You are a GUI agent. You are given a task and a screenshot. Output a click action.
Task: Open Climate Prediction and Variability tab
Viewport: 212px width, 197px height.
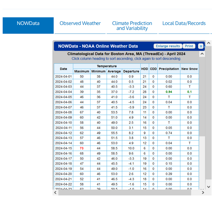pos(132,25)
